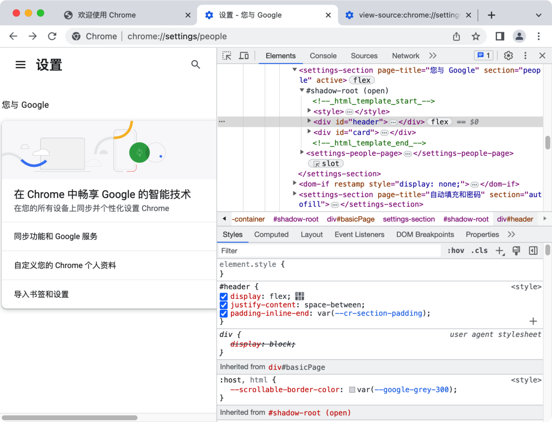Screen dimensions: 552x422
Task: Uncheck the display: flex property
Action: (224, 297)
